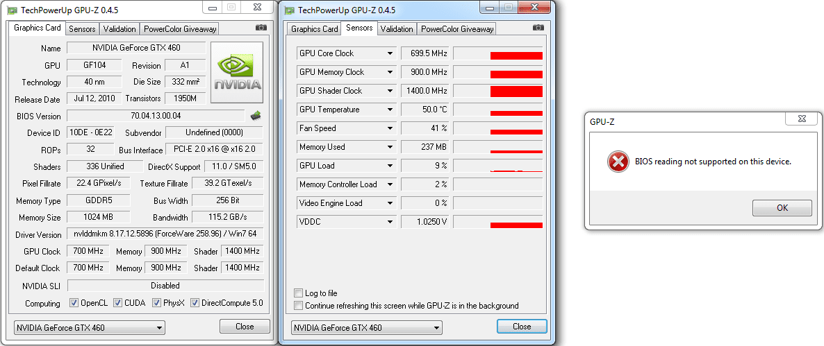Open the Video Engine Load sensor dropdown
Image resolution: width=824 pixels, height=346 pixels.
point(390,203)
